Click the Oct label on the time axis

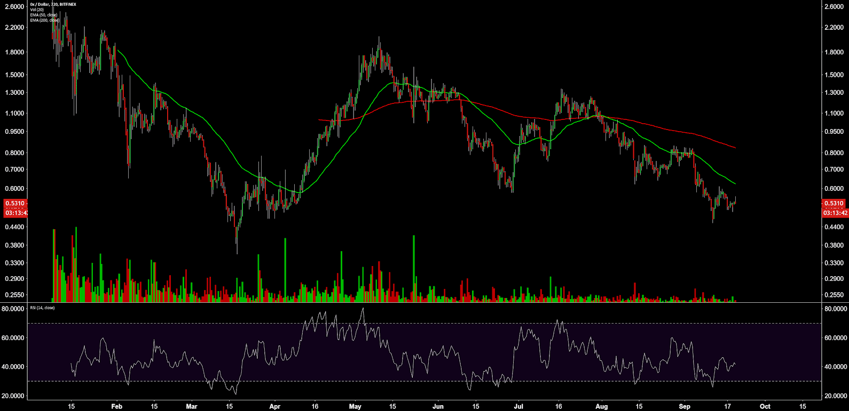point(765,406)
